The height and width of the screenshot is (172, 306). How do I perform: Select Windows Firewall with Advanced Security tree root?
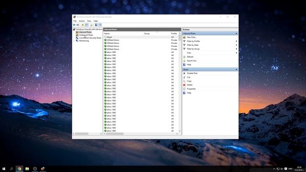point(88,29)
